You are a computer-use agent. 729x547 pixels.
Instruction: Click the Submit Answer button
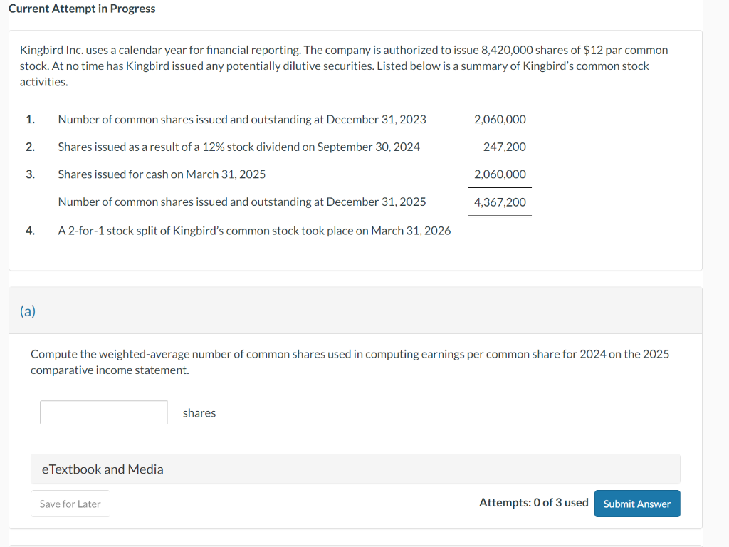pos(636,503)
